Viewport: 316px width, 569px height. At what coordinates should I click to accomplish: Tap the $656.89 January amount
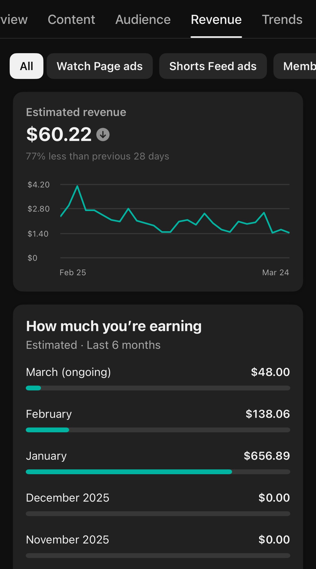tap(267, 456)
